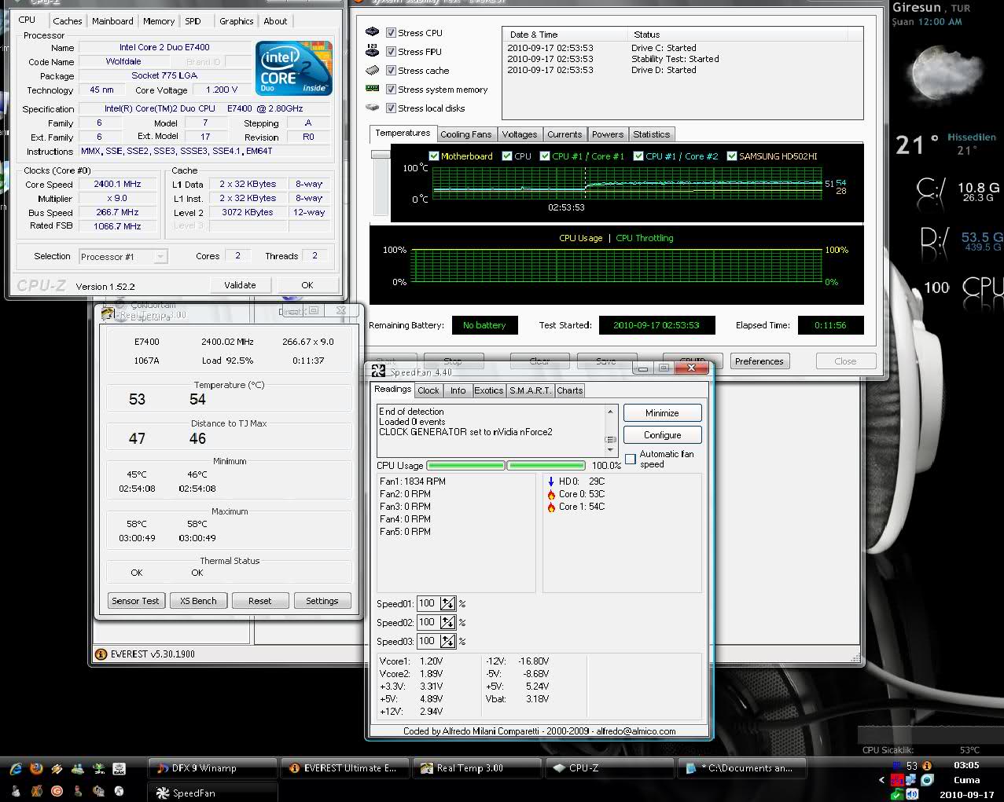Click the EVEREST status bar info icon

[101, 654]
